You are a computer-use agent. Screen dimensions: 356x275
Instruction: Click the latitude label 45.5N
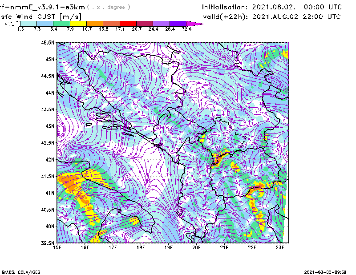click(x=48, y=42)
